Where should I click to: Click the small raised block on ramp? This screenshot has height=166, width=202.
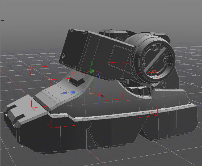pyautogui.click(x=77, y=80)
